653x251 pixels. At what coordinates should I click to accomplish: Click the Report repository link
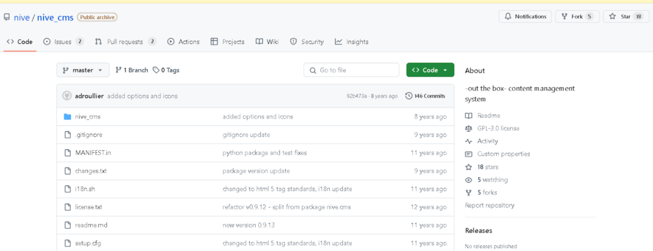click(490, 205)
